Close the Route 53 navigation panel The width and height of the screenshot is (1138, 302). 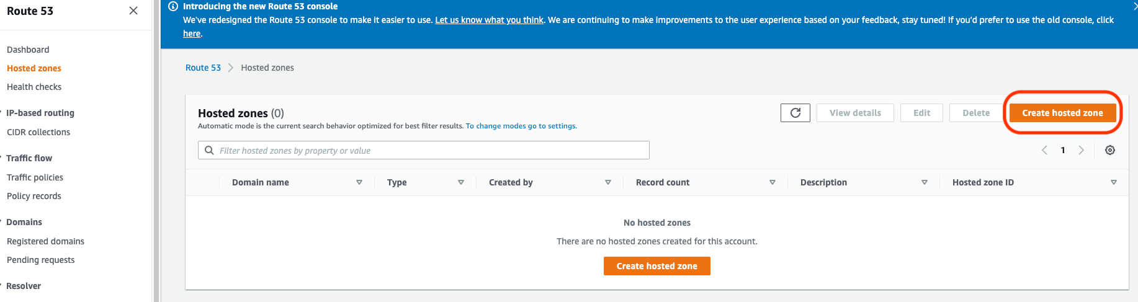pyautogui.click(x=133, y=11)
